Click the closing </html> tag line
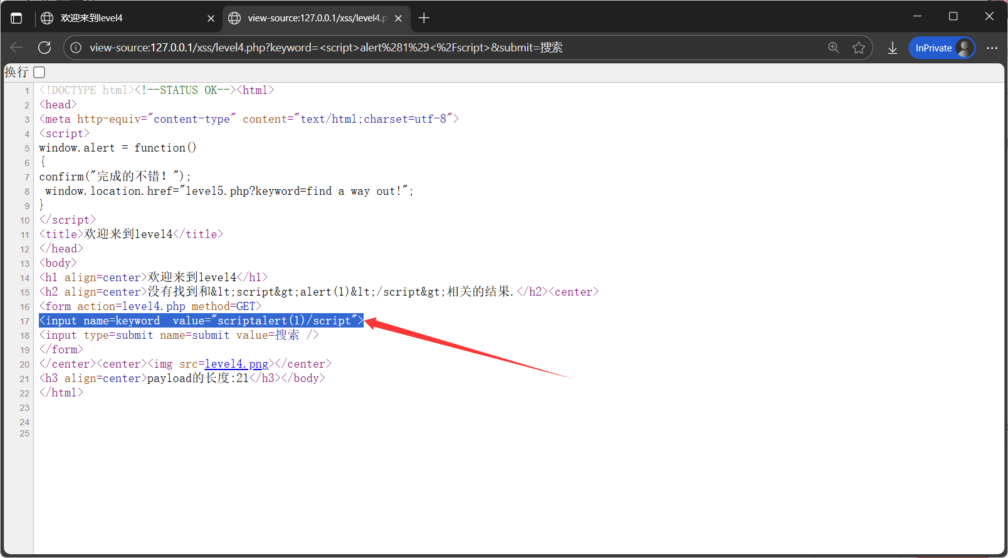The width and height of the screenshot is (1008, 558). [61, 393]
